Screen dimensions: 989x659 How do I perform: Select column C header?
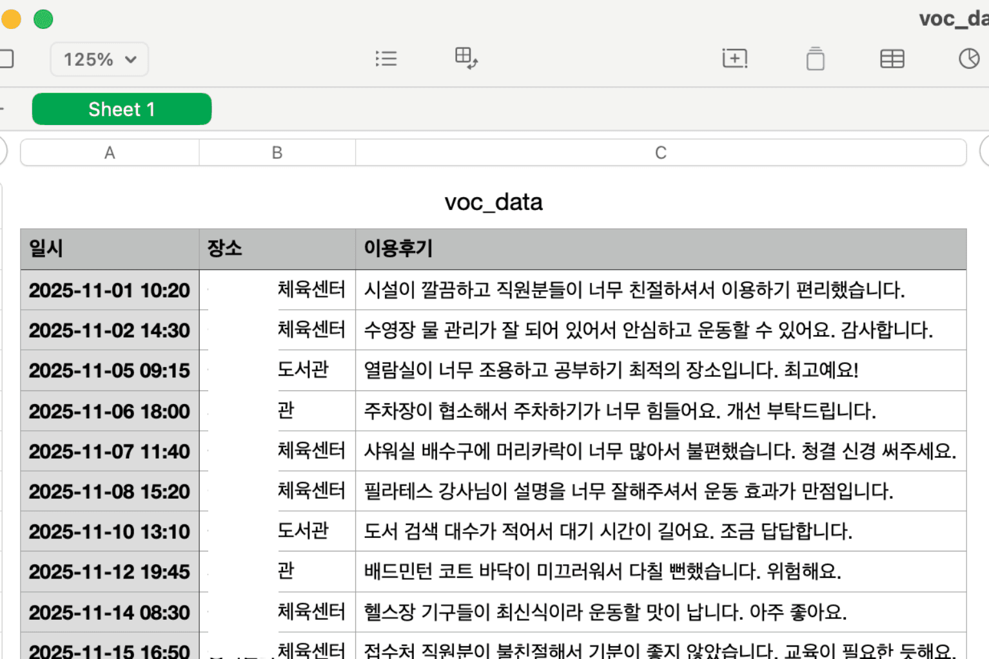661,153
